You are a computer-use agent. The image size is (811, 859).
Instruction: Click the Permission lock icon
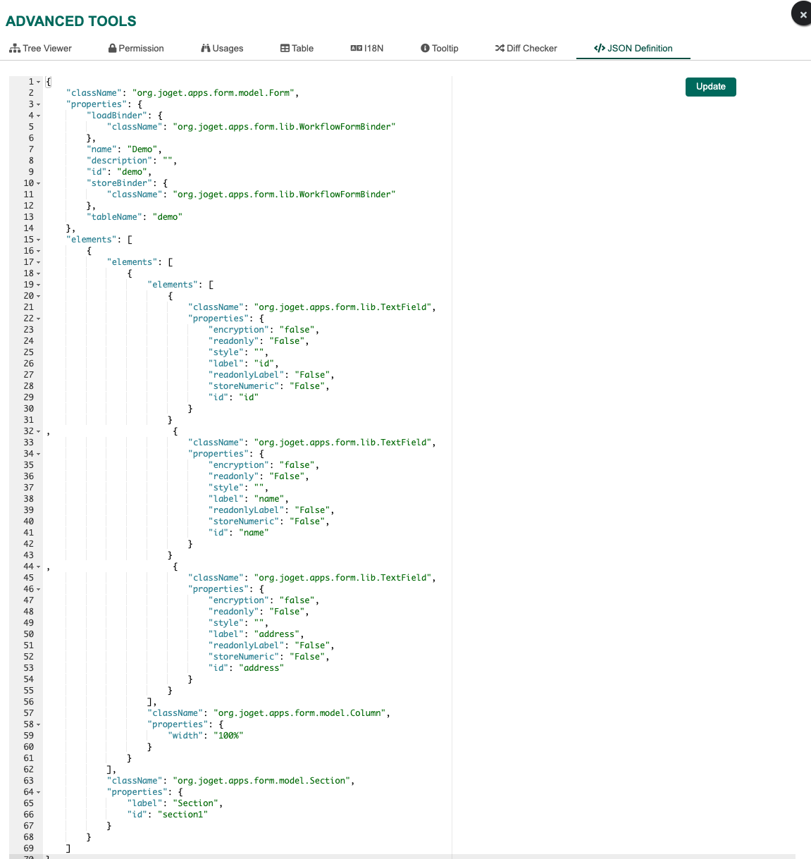tap(112, 49)
